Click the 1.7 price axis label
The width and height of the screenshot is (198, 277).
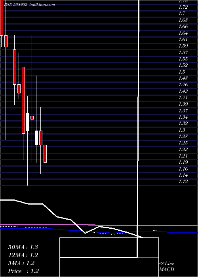pos(182,13)
